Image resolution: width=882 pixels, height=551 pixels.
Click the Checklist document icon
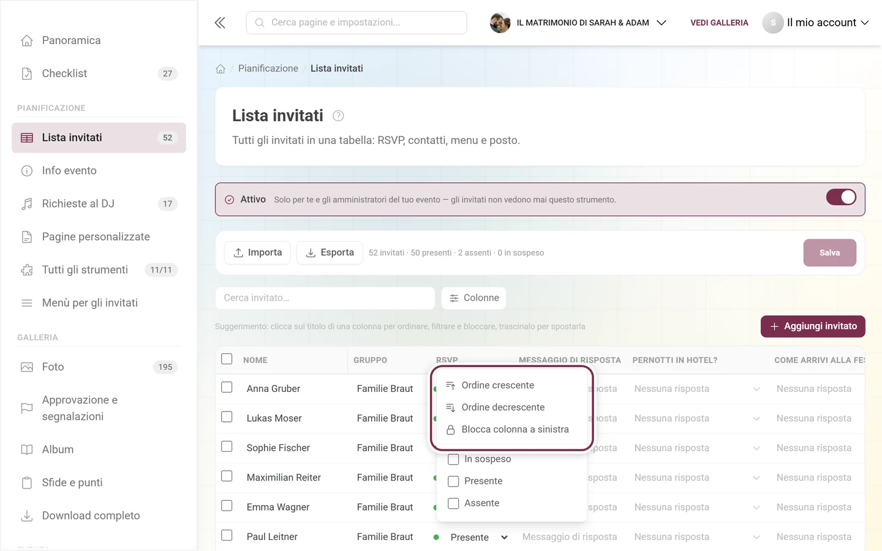[x=27, y=73]
